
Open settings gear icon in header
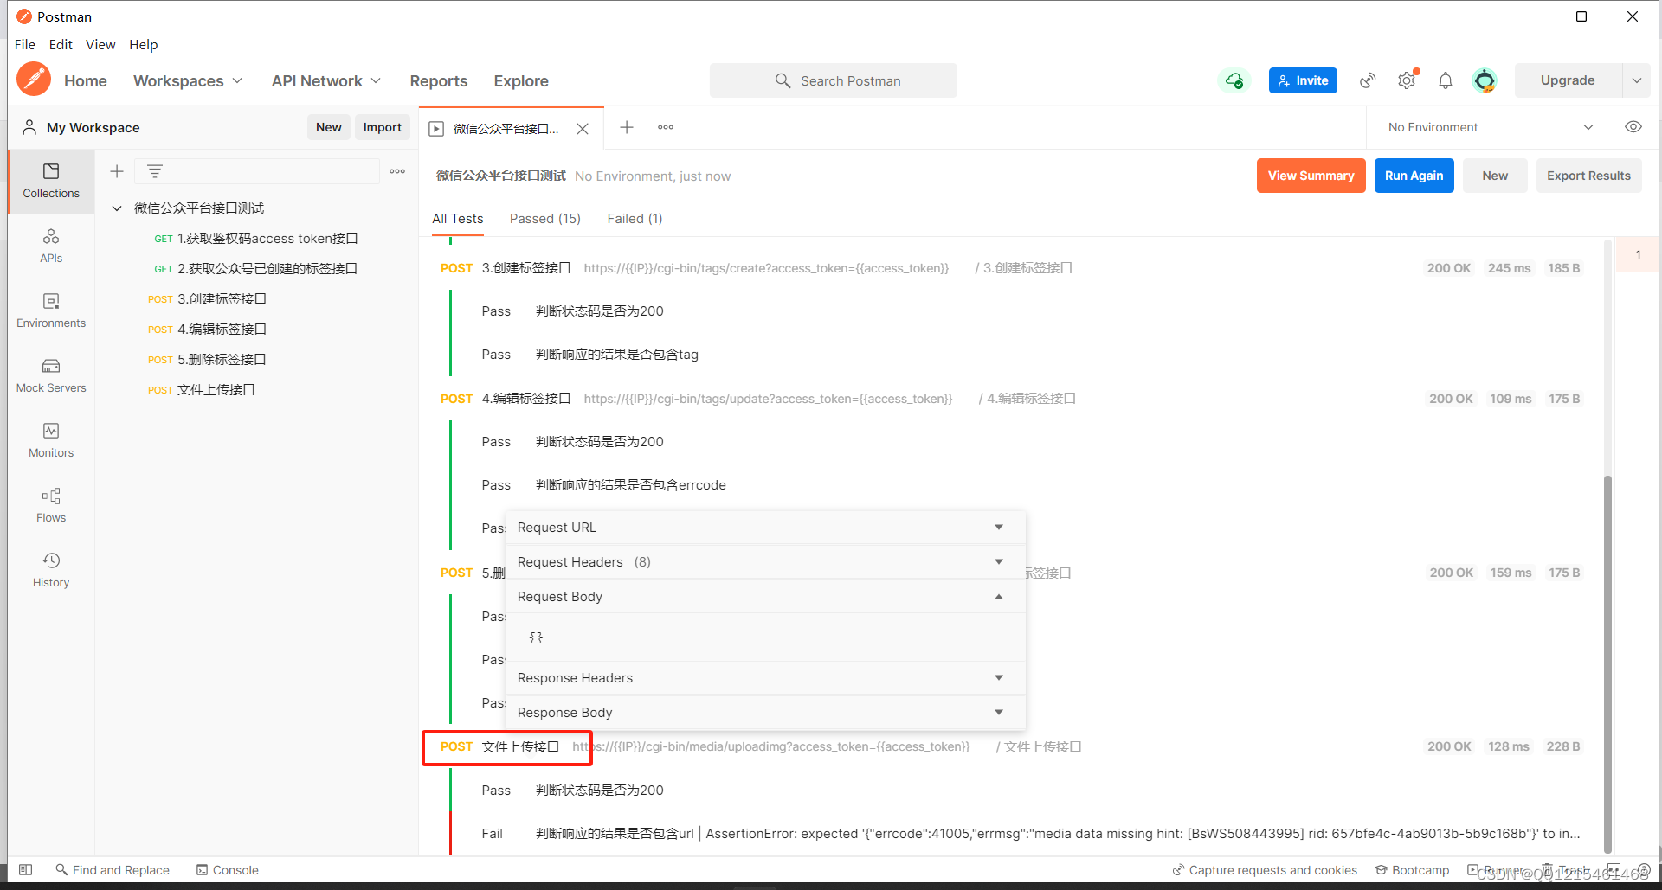click(1407, 80)
